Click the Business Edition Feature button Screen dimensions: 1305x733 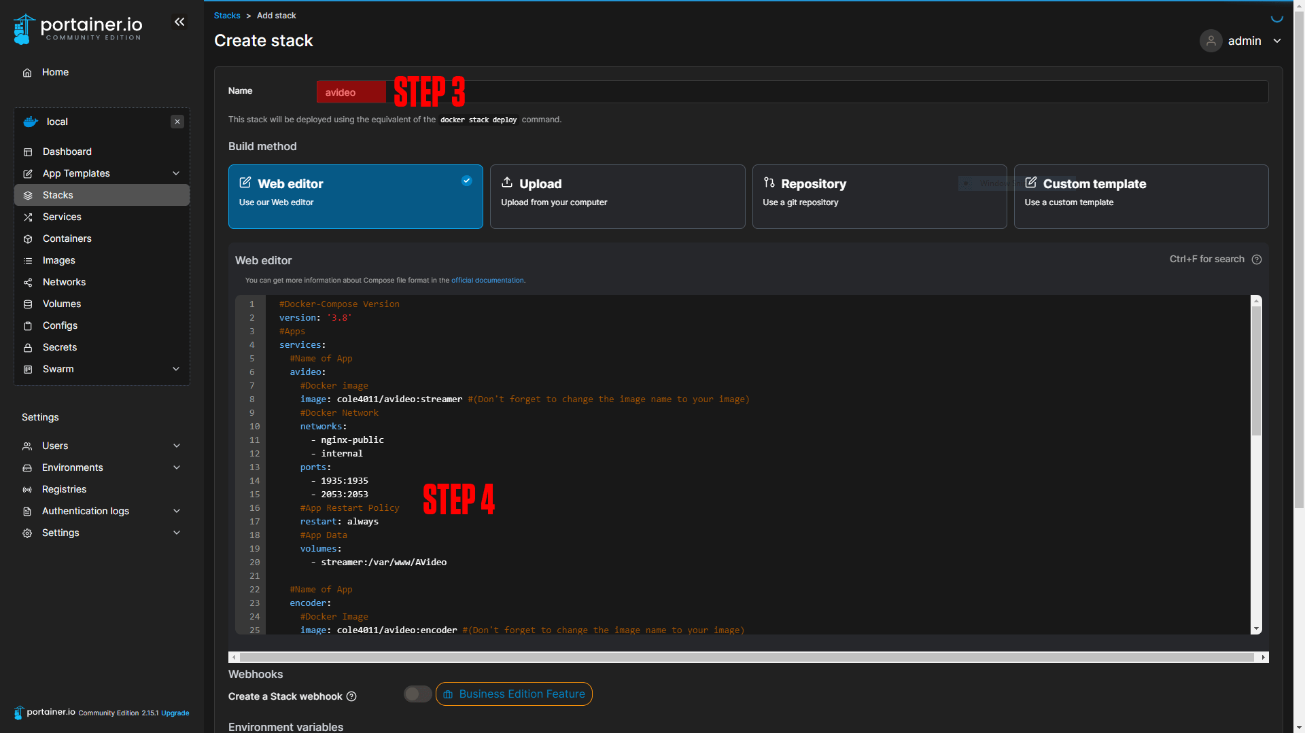point(514,694)
